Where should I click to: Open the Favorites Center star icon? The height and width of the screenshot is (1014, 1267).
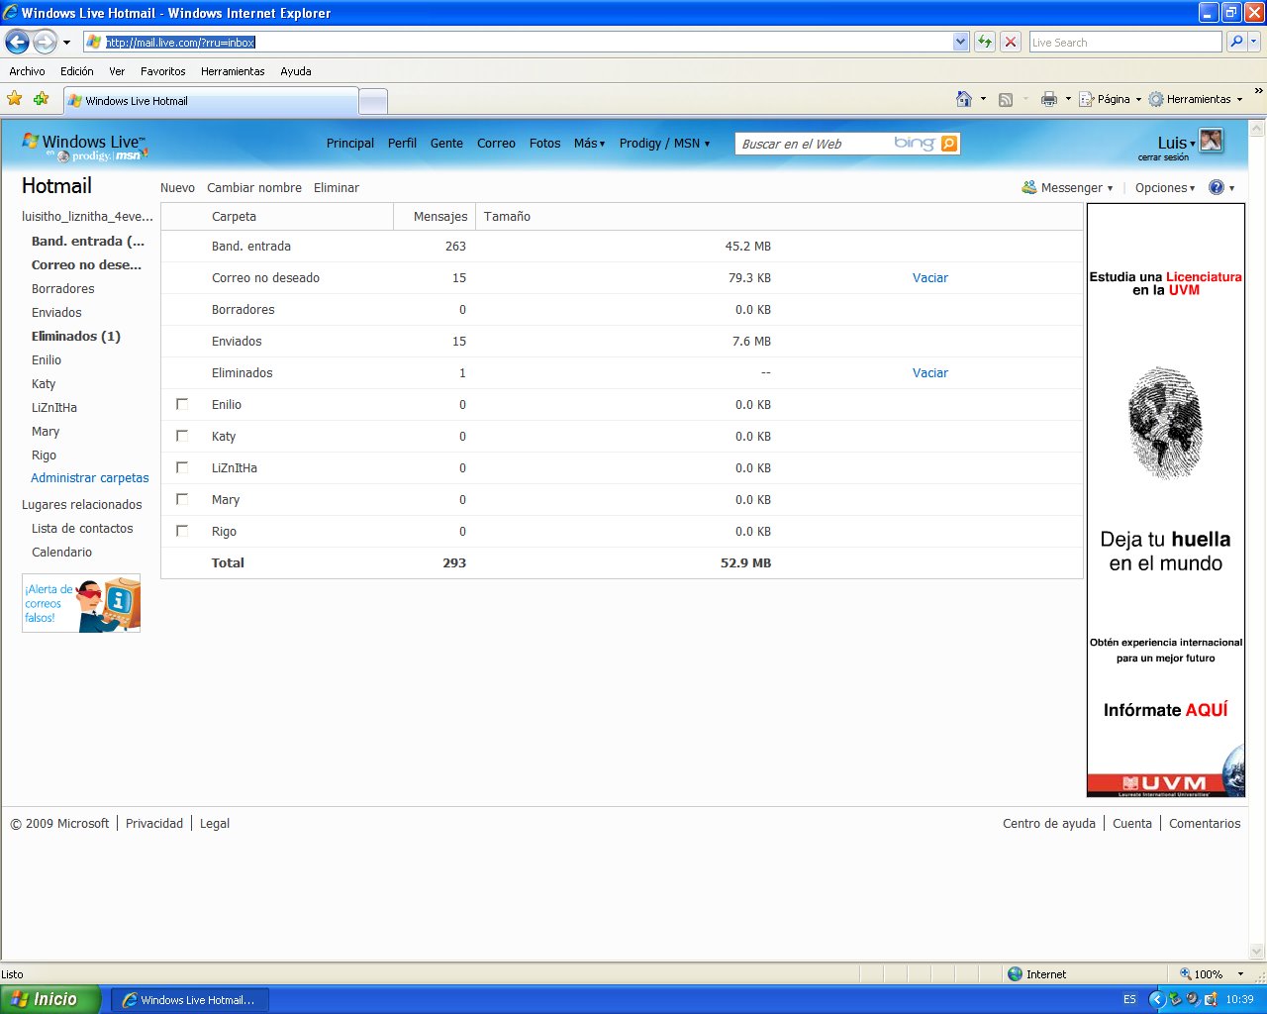click(x=14, y=98)
